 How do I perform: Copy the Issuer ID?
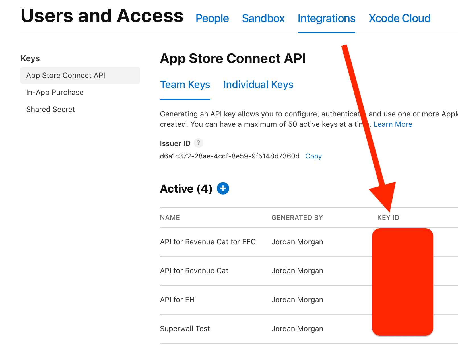coord(313,156)
